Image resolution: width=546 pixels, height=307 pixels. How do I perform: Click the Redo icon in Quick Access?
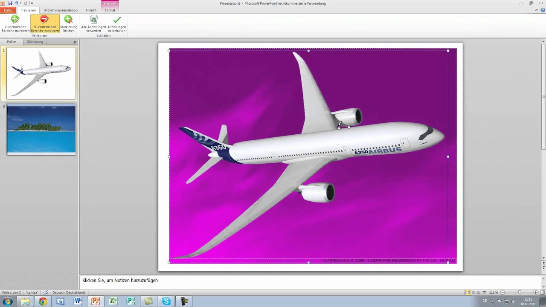tap(26, 3)
